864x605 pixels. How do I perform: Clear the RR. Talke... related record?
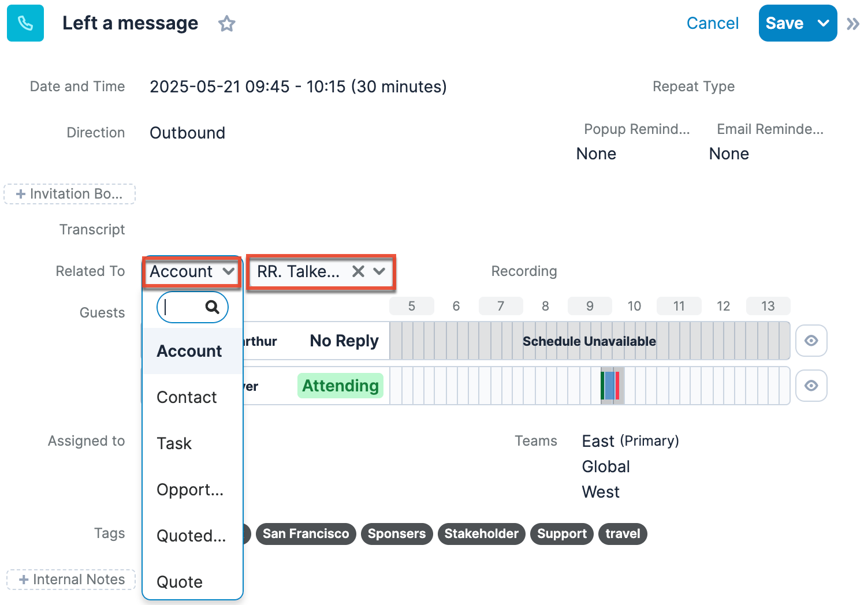tap(358, 271)
